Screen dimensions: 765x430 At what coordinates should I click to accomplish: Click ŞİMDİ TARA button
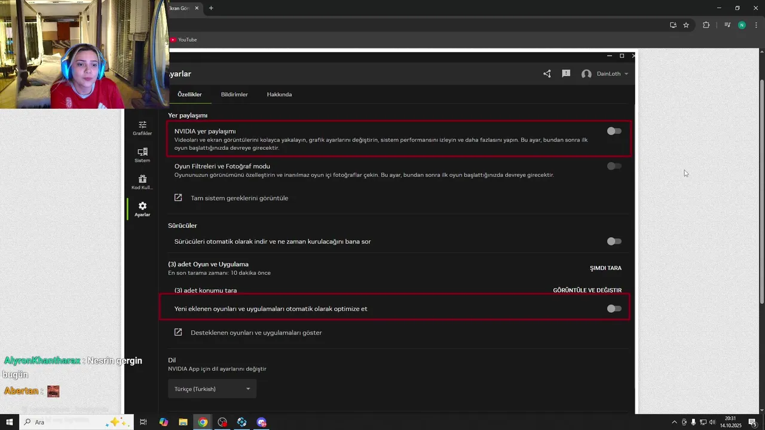(605, 268)
